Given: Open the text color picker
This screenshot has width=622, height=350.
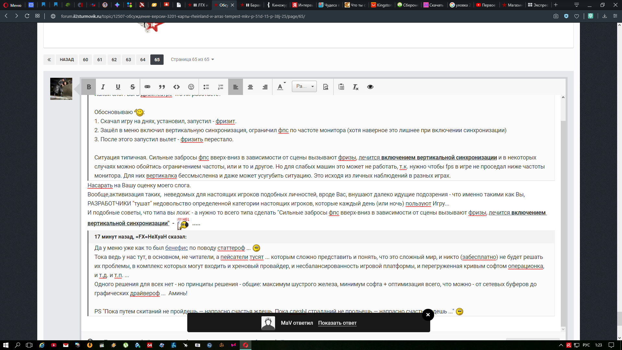Looking at the screenshot, I should 281,87.
